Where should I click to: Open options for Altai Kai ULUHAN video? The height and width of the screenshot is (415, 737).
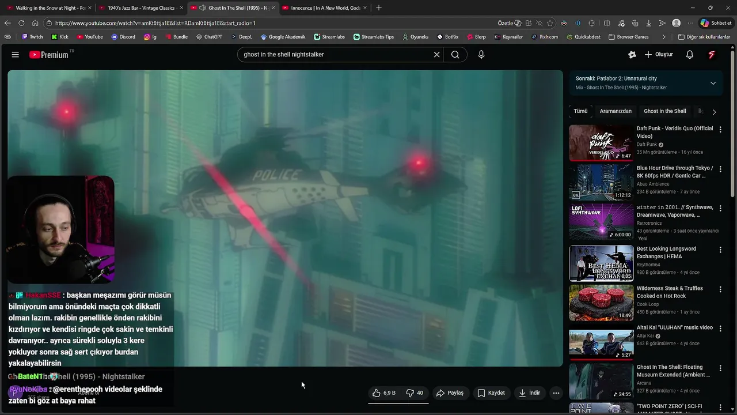point(720,329)
